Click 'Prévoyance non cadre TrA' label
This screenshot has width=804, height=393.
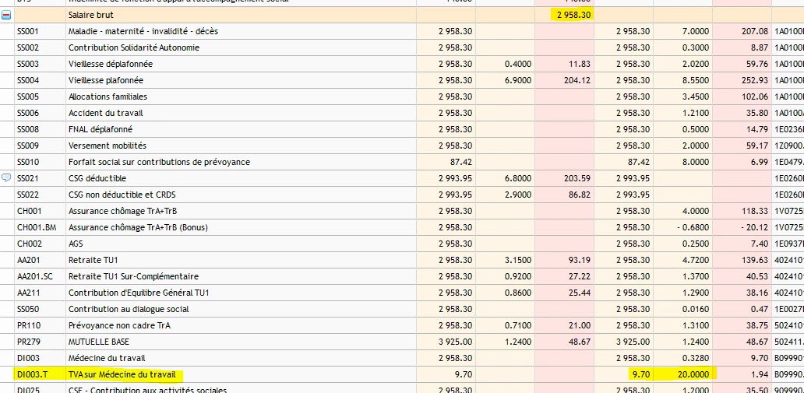click(119, 325)
